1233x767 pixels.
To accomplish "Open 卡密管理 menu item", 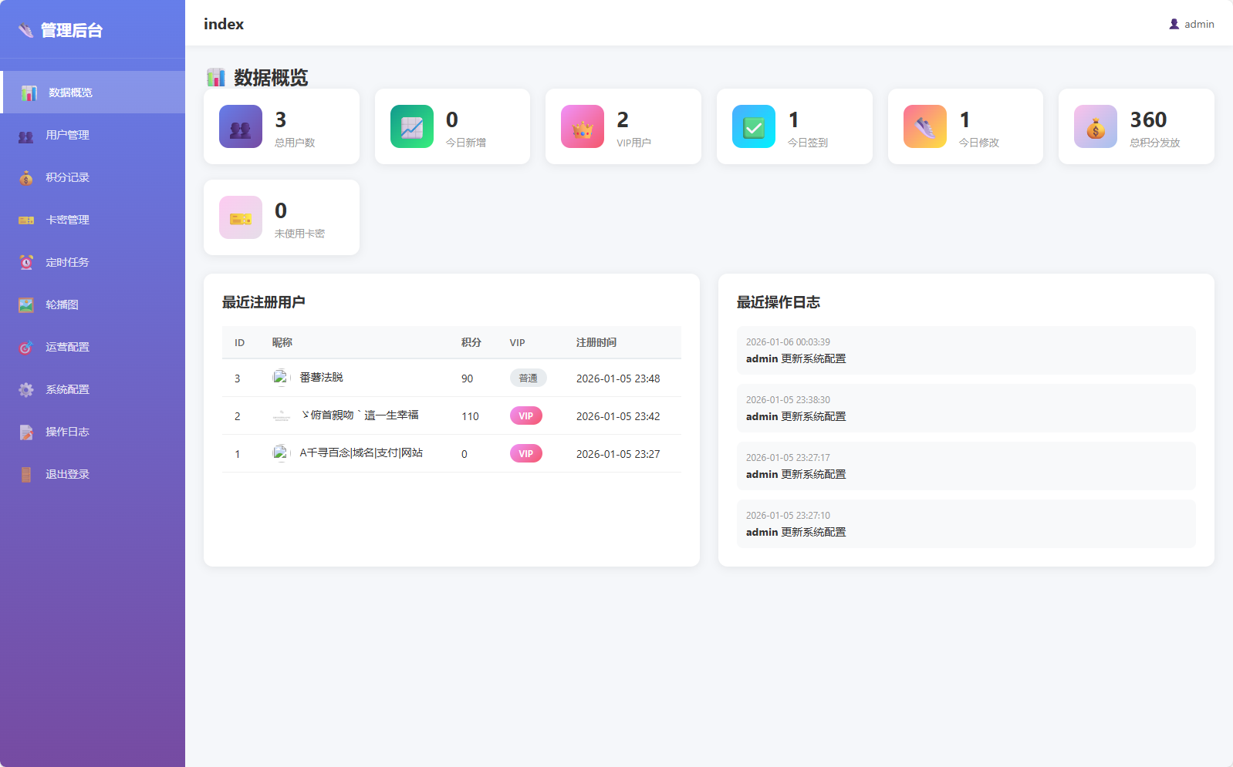I will pyautogui.click(x=93, y=220).
